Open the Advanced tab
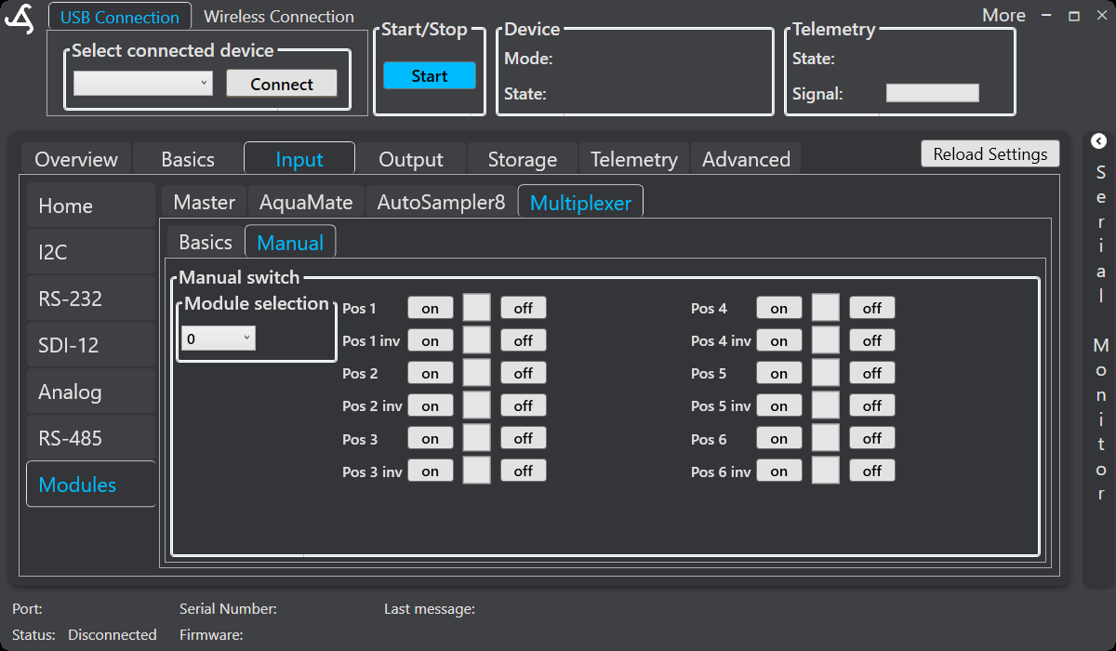1116x651 pixels. click(746, 159)
